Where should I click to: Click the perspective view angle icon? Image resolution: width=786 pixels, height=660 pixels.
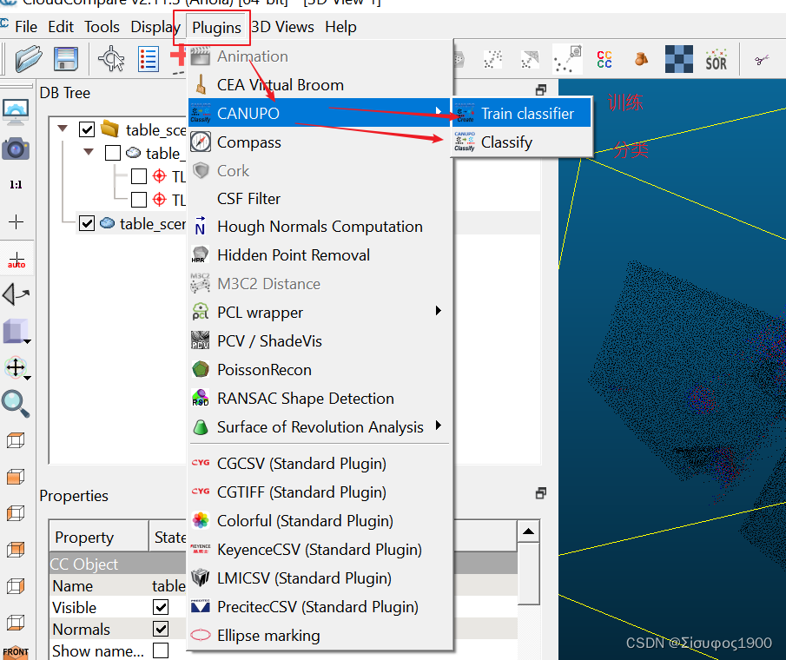[x=16, y=294]
